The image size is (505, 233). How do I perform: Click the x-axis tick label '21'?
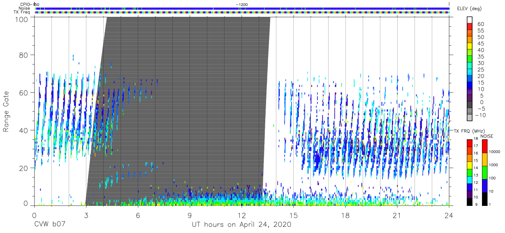[397, 215]
